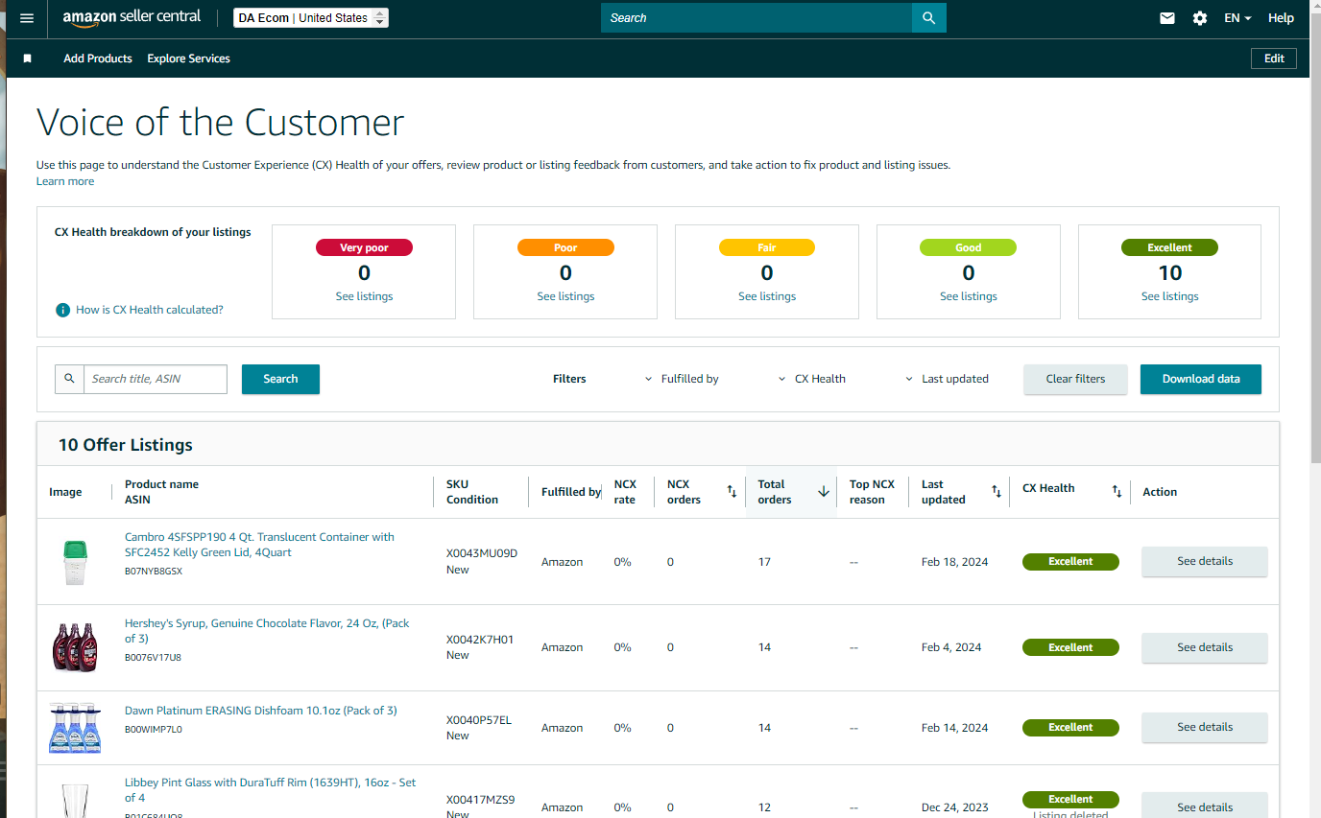Click the date Feb 4, 2024
Image resolution: width=1321 pixels, height=818 pixels.
click(951, 648)
